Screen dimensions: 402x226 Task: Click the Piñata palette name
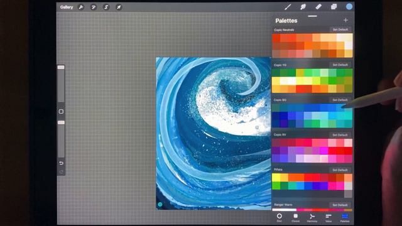[278, 169]
